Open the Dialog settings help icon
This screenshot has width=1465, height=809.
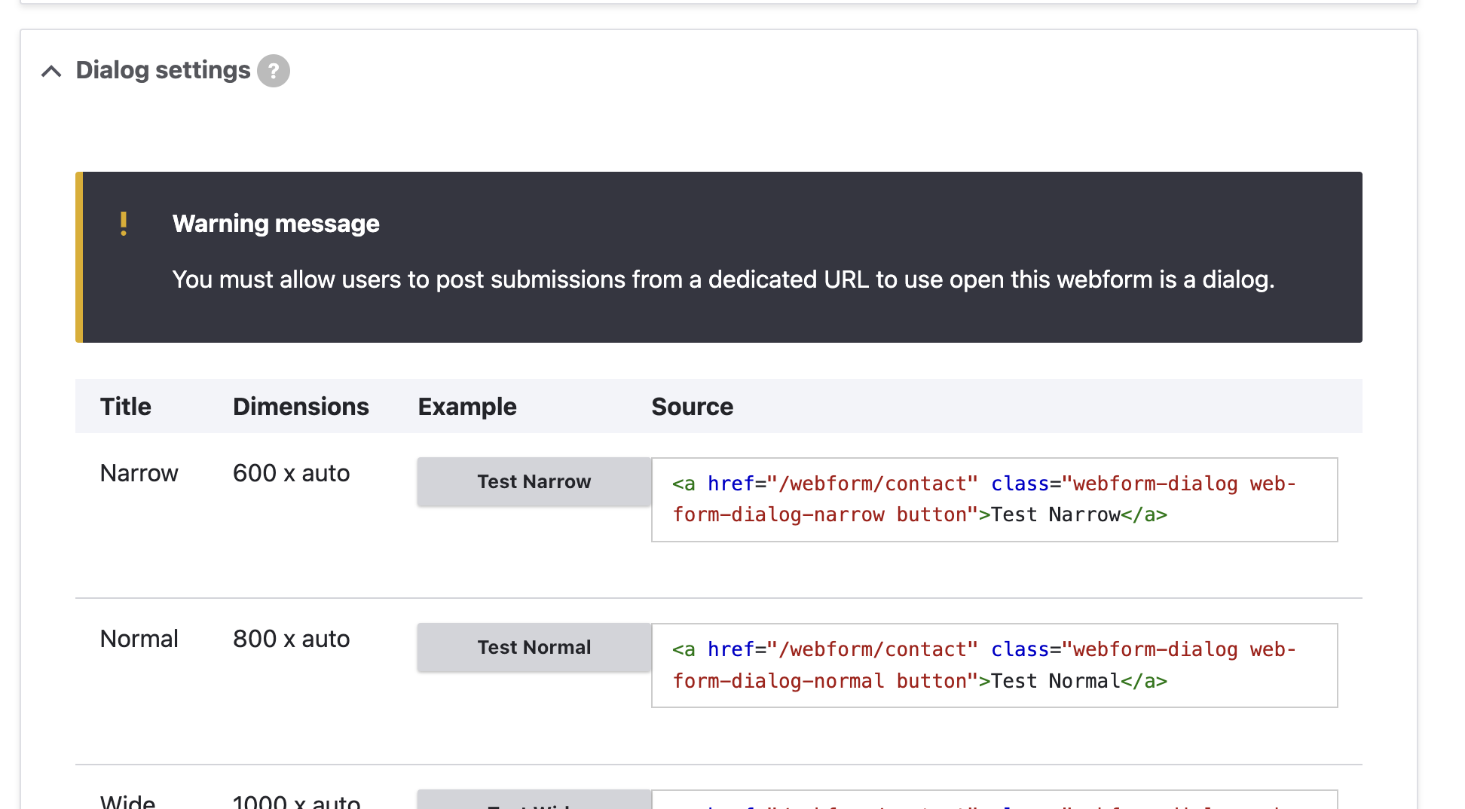pos(274,71)
